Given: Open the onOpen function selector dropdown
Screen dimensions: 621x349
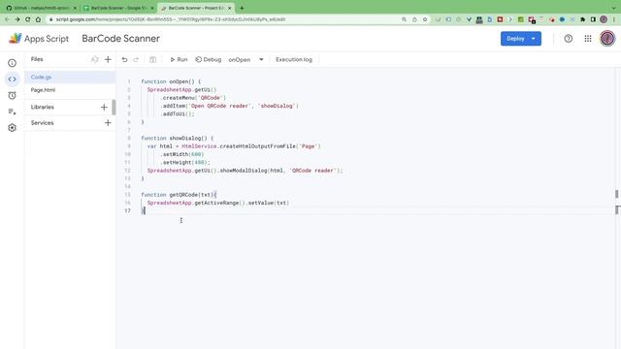Looking at the screenshot, I should coord(245,60).
